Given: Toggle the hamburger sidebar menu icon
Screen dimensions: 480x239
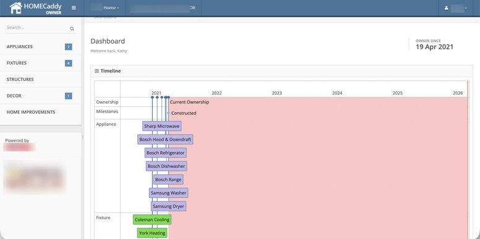Looking at the screenshot, I should [x=74, y=8].
